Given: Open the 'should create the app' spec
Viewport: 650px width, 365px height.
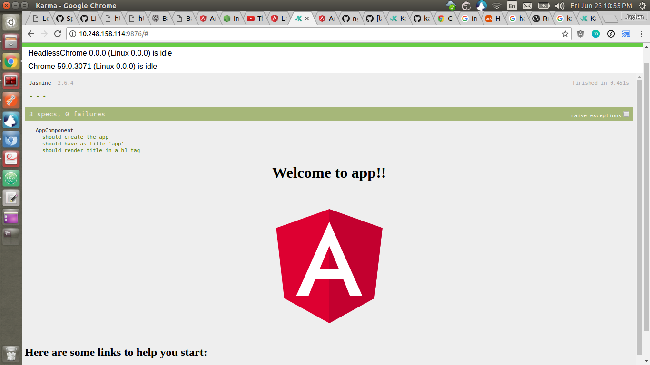Looking at the screenshot, I should pos(76,137).
